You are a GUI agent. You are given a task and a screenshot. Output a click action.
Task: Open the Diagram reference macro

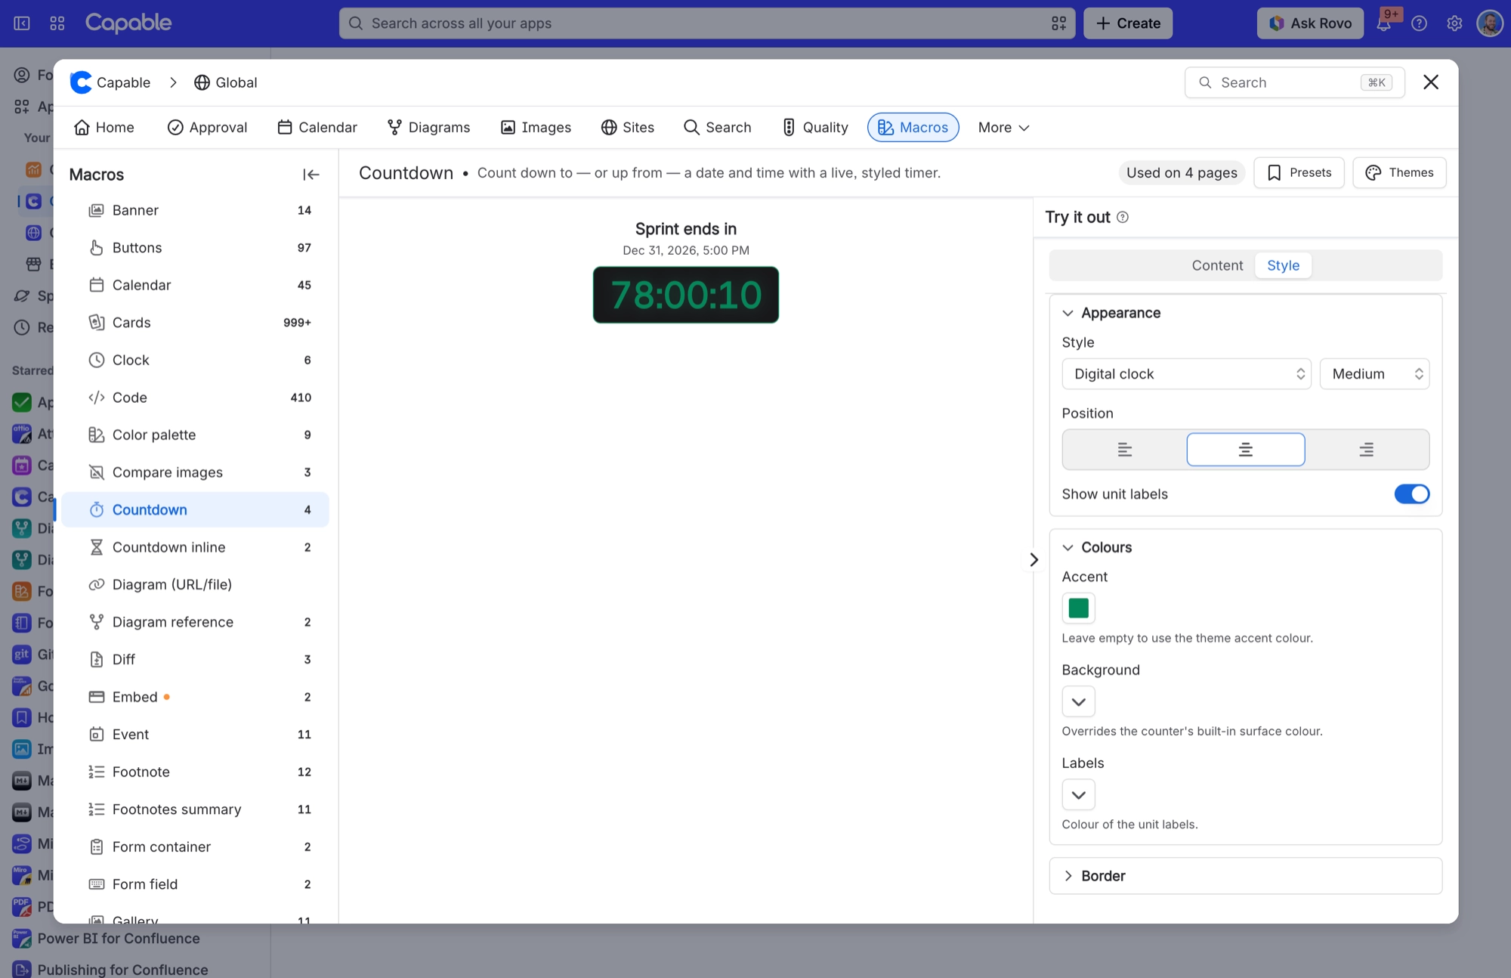pos(195,622)
